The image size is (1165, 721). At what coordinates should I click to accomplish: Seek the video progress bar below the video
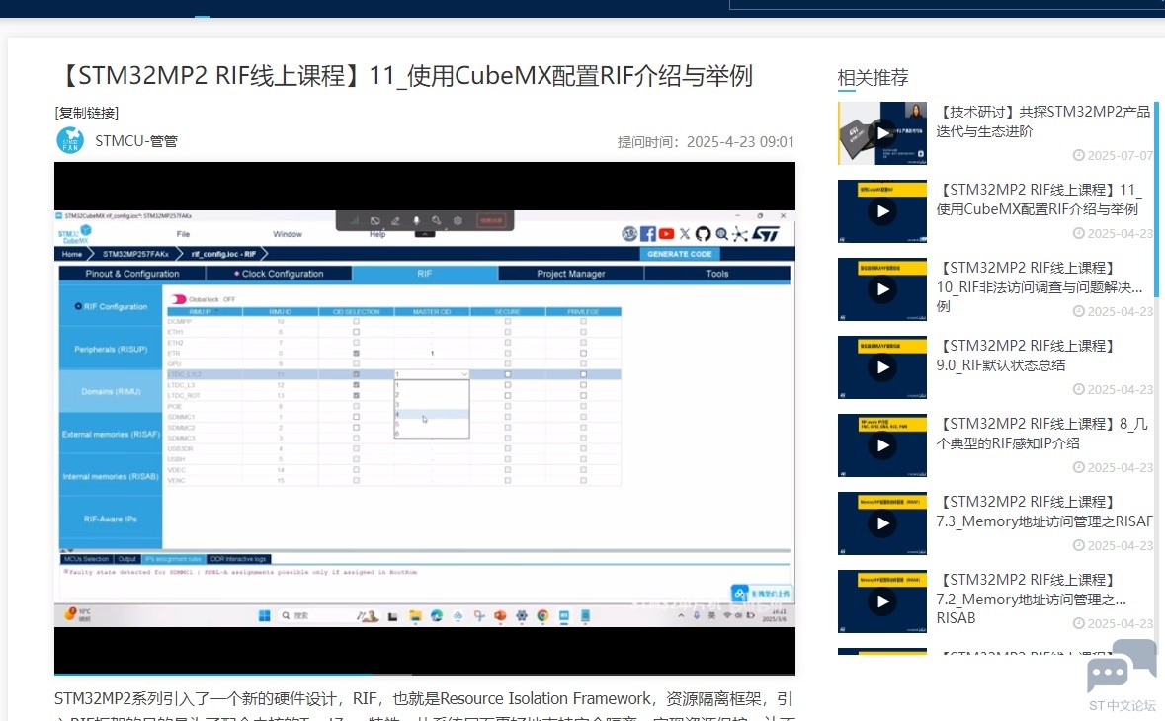tap(424, 675)
